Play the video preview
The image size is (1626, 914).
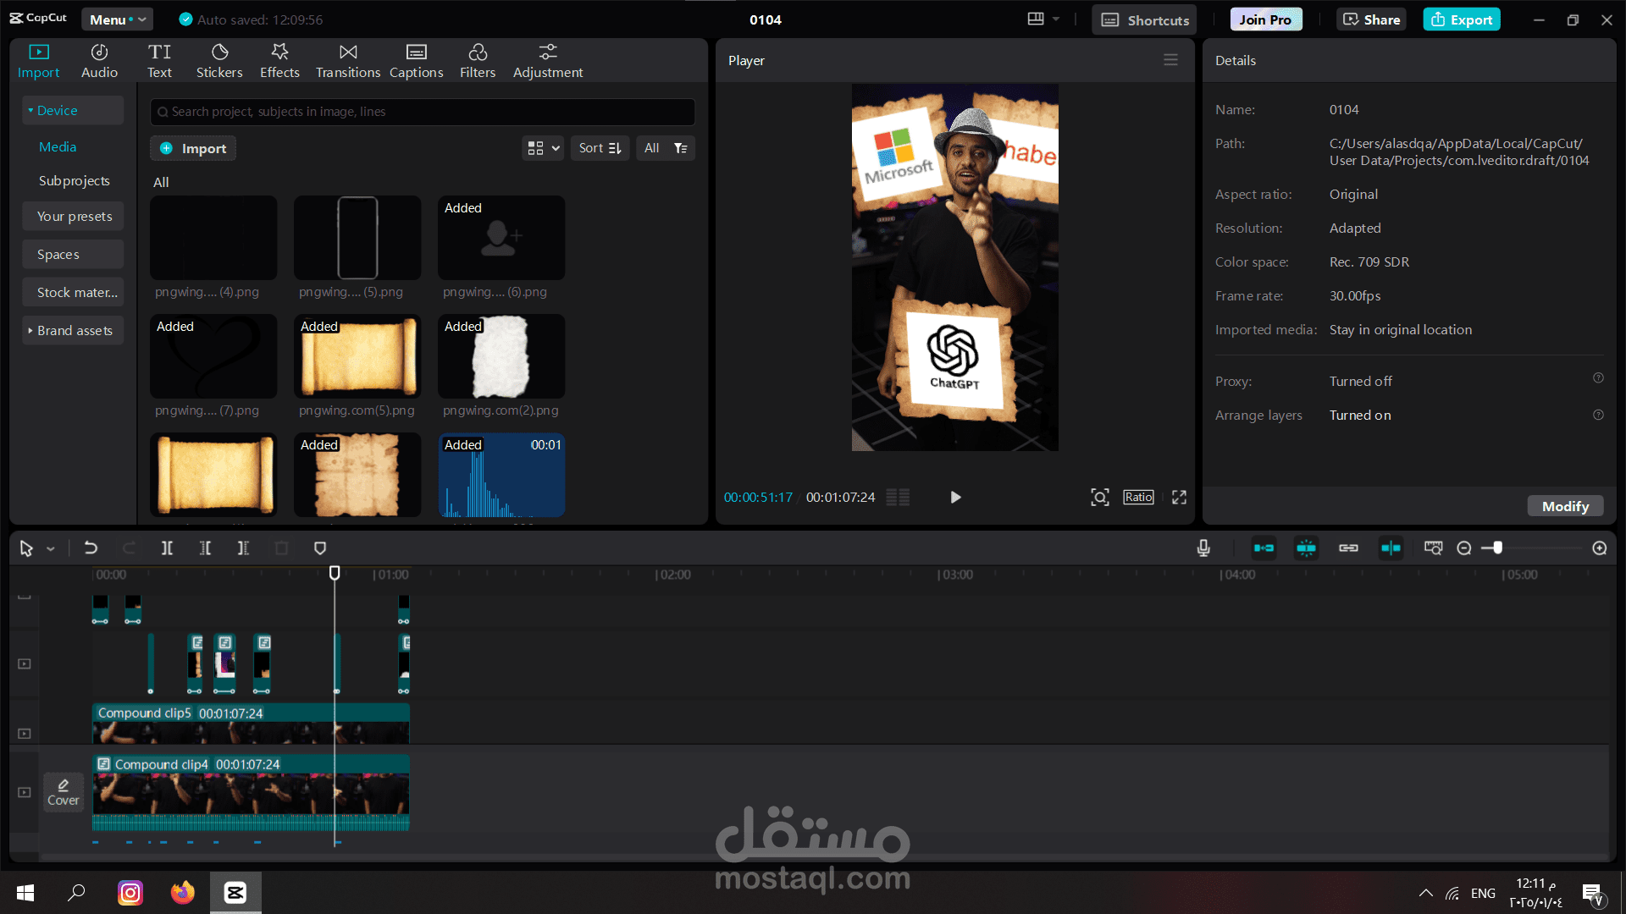955,498
